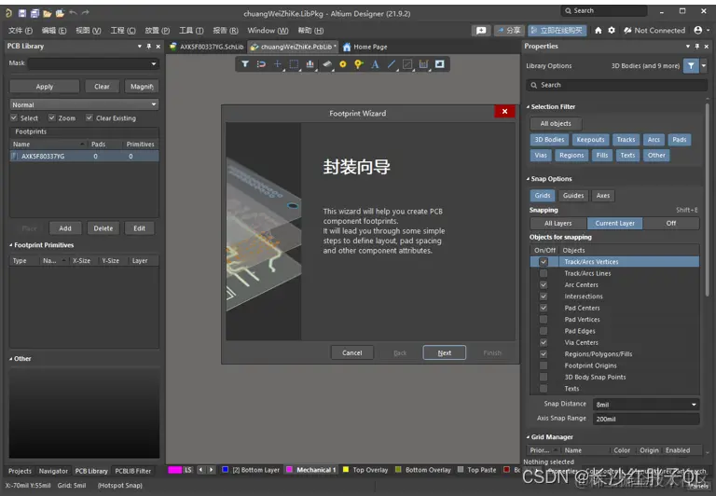Click the snapping magnet icon in the active bar
Screen dimensions: 716x496
[x=261, y=64]
